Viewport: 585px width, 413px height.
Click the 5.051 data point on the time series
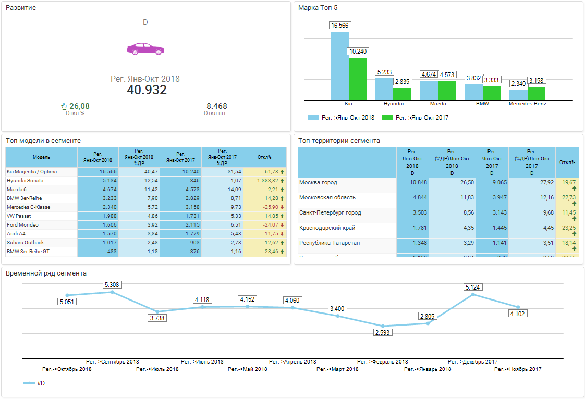[67, 295]
